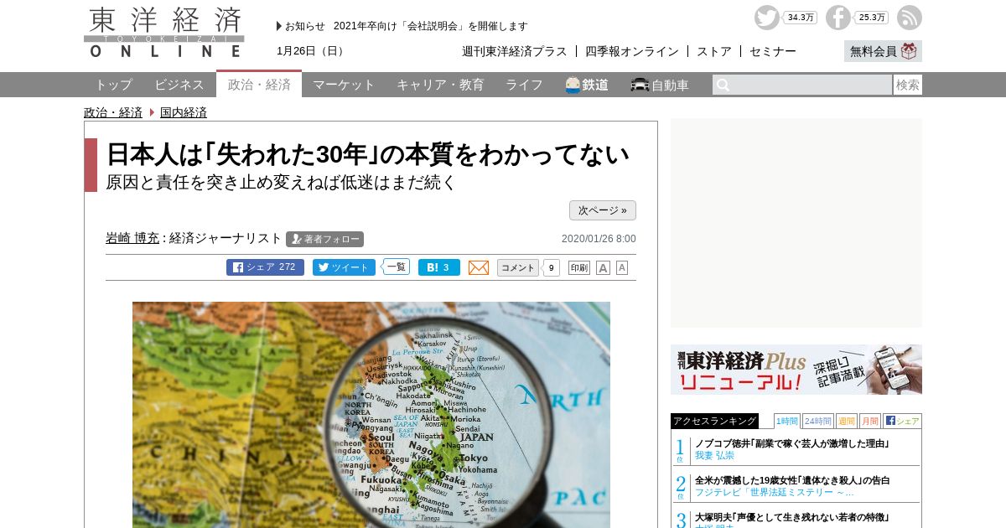Select ranking 週間 tab
The image size is (1006, 528).
(846, 421)
